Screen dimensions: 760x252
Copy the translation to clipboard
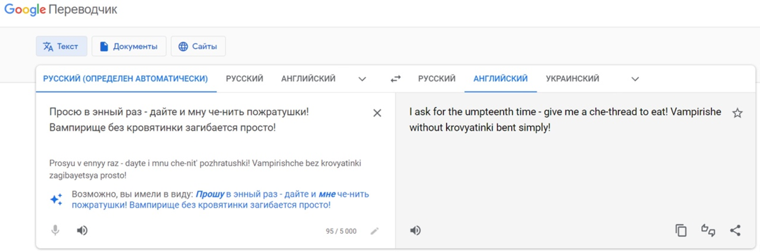681,230
